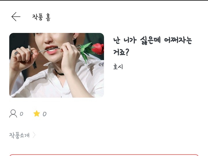The height and width of the screenshot is (156, 208).
Task: Tap the yellow star rating icon
Action: (37, 114)
